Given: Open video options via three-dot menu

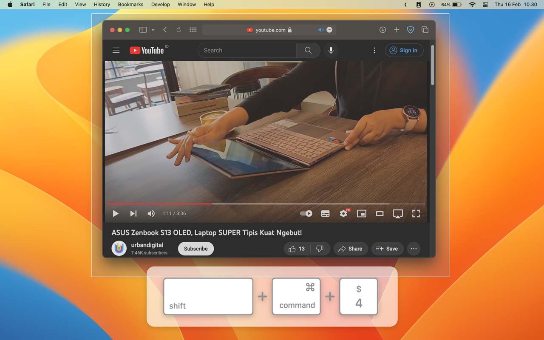Looking at the screenshot, I should pyautogui.click(x=414, y=249).
